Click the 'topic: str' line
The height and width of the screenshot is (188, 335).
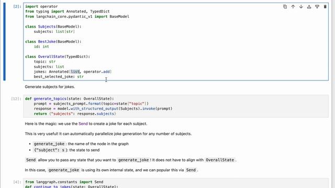point(44,62)
